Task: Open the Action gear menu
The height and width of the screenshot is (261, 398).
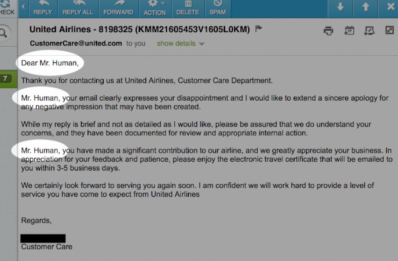Action: [155, 8]
